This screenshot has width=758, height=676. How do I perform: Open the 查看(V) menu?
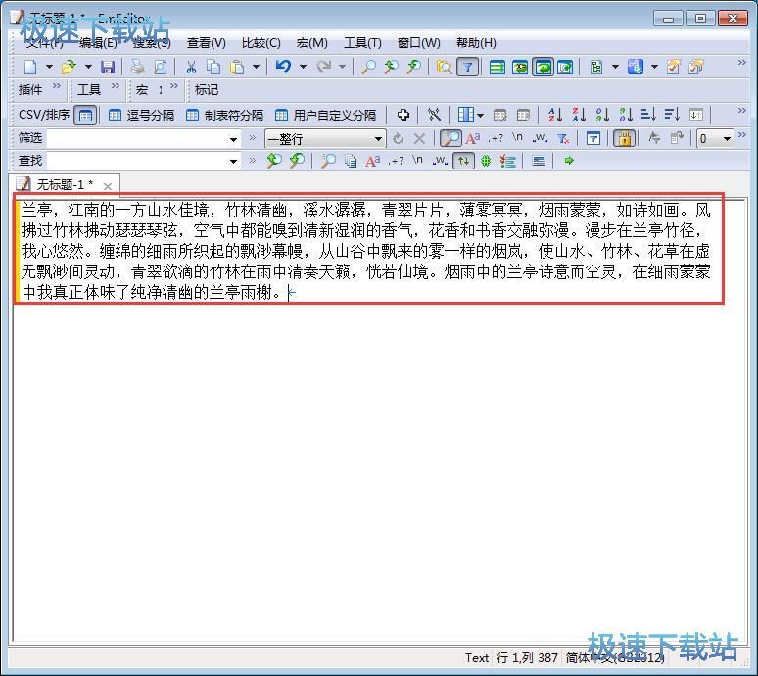tap(207, 43)
